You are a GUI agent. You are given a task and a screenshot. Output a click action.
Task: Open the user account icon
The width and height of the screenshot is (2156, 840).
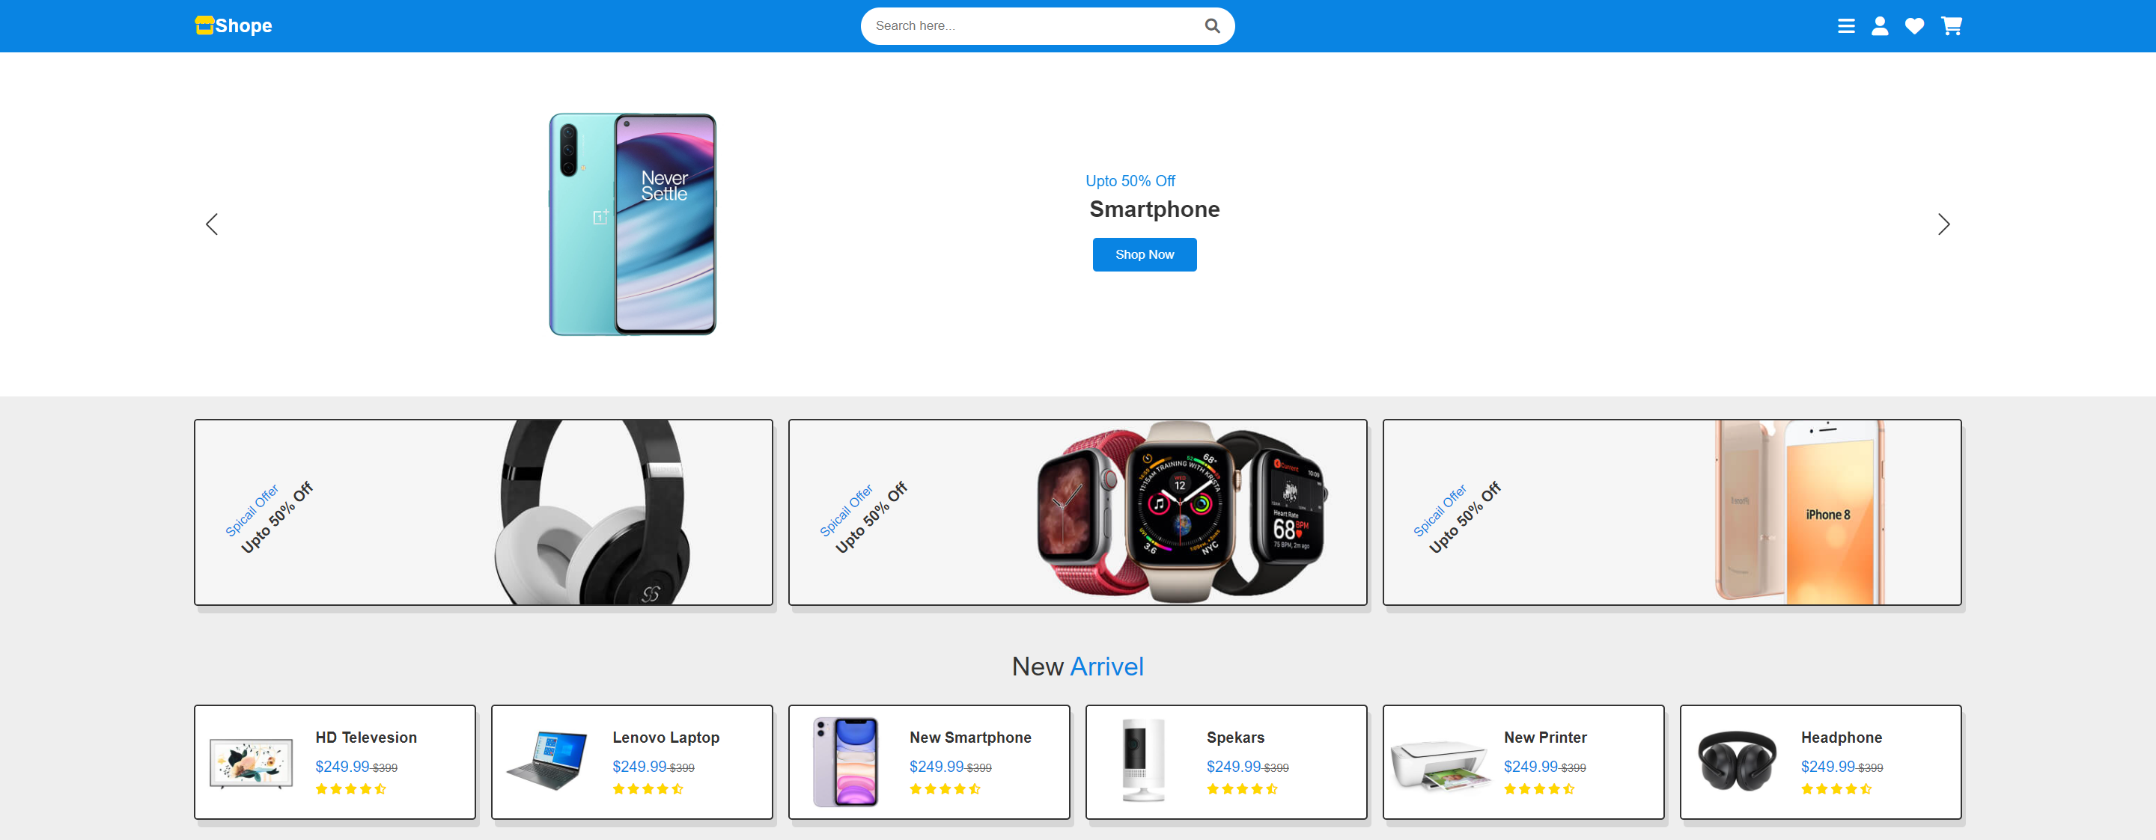[x=1880, y=26]
